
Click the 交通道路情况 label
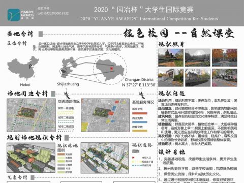69,101
